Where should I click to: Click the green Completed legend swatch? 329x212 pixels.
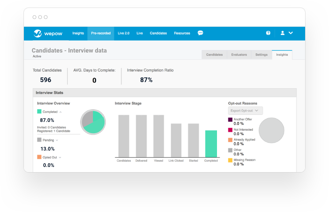click(x=39, y=112)
